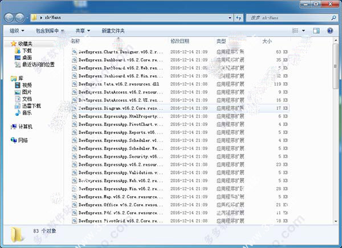342x248 pixels.
Task: Open 桌面 in the navigation pane
Action: click(x=27, y=58)
